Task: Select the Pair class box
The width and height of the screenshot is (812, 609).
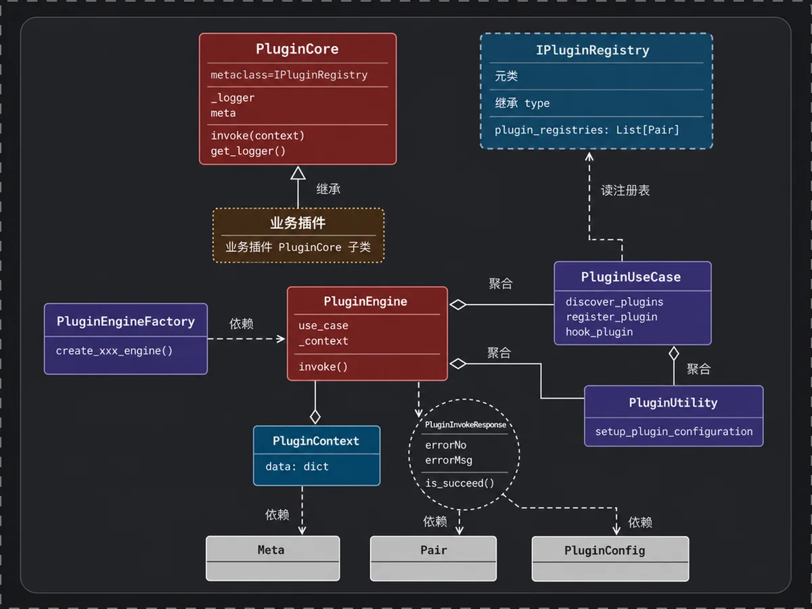Action: (x=433, y=558)
